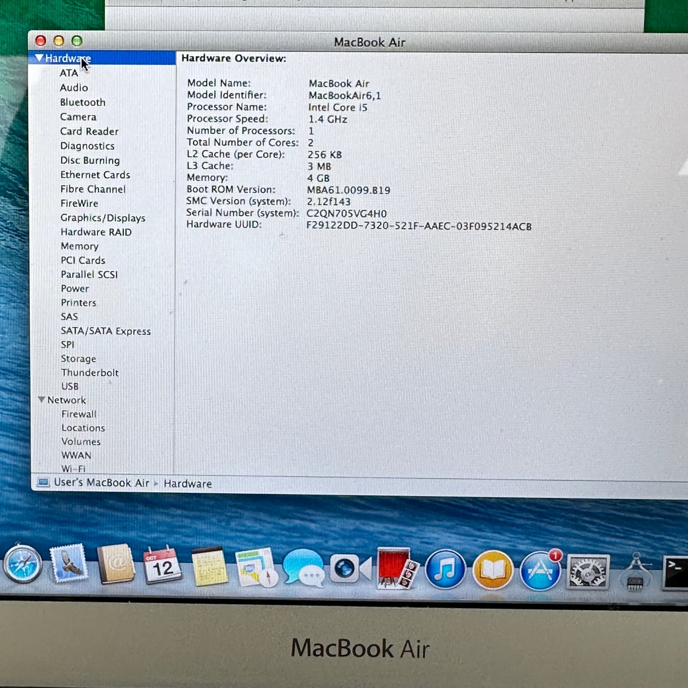The width and height of the screenshot is (688, 688).
Task: Click the Intel Core i5 value
Action: [x=338, y=107]
